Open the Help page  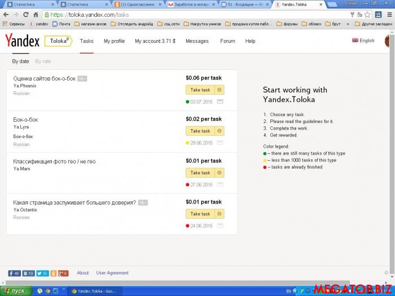click(250, 41)
